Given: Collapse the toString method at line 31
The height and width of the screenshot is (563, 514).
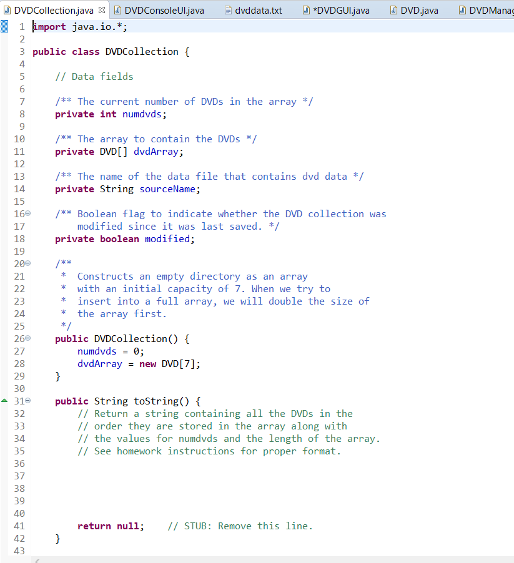Looking at the screenshot, I should (27, 400).
